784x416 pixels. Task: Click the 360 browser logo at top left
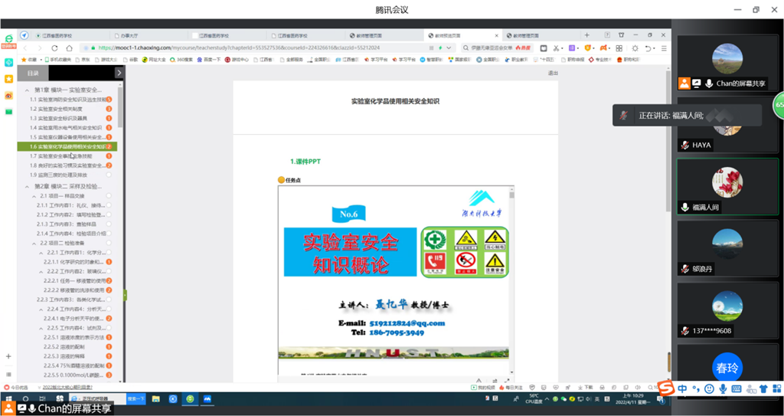point(8,38)
